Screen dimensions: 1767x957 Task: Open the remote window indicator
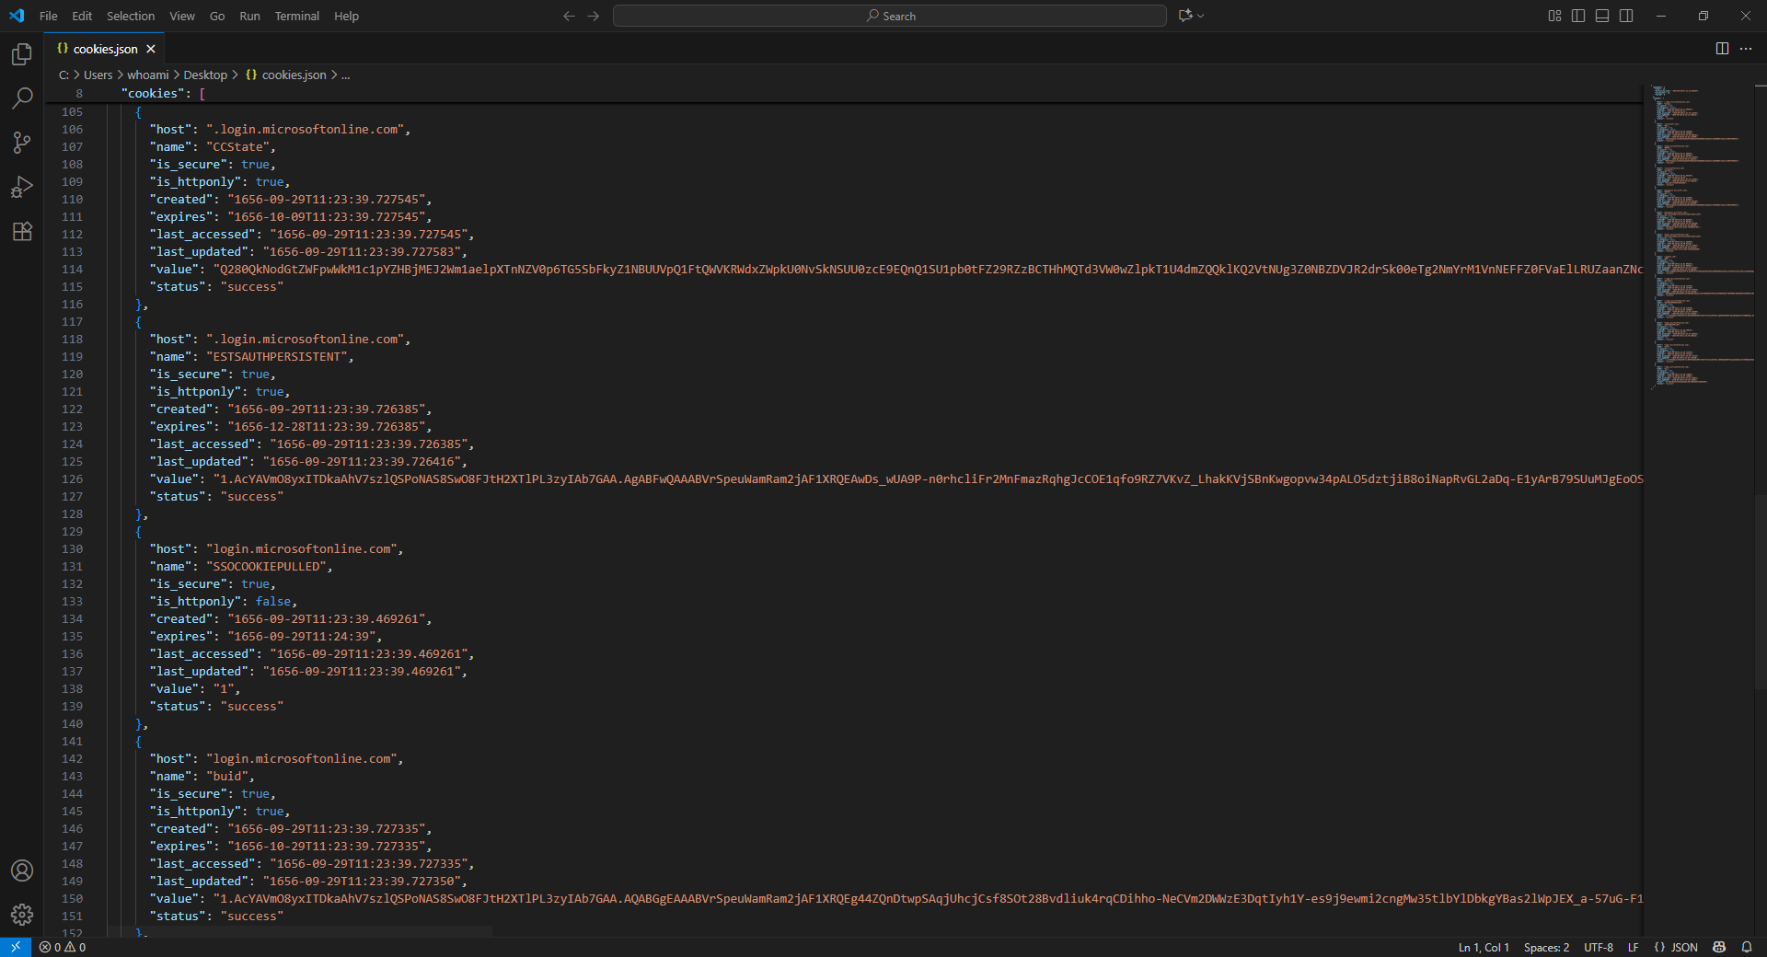tap(16, 947)
